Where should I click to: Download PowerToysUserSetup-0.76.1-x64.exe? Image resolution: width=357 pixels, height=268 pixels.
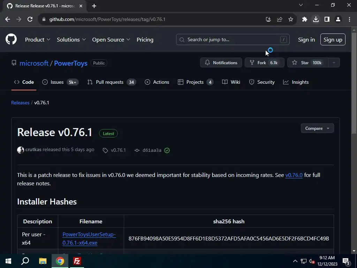click(89, 239)
